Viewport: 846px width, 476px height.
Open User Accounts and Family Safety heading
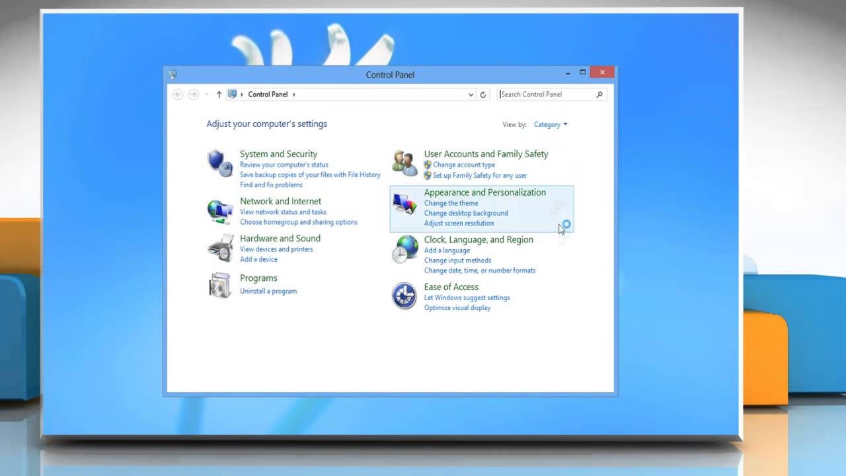[x=486, y=154]
